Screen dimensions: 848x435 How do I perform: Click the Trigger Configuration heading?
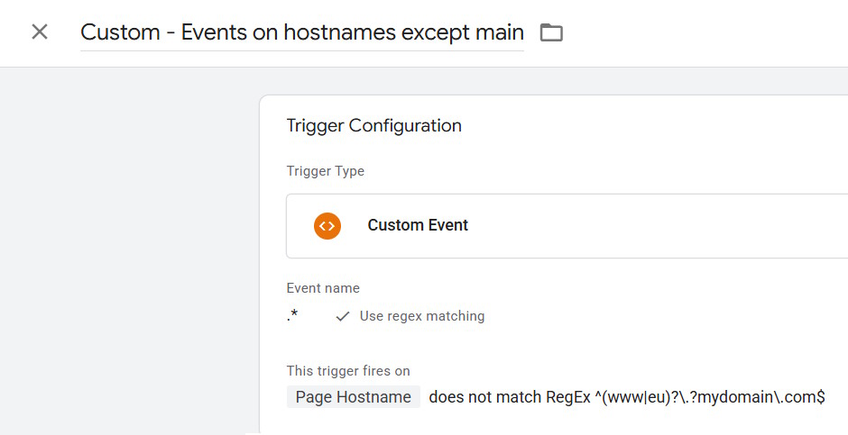(x=373, y=125)
